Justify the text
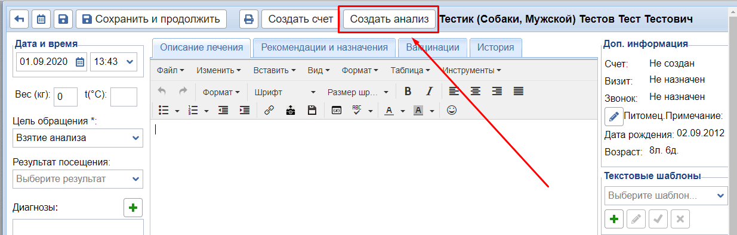737x235 pixels. [x=519, y=92]
